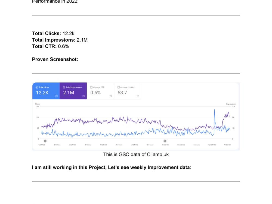Click the 'Total Clicks: 12.2k' line

pos(53,33)
